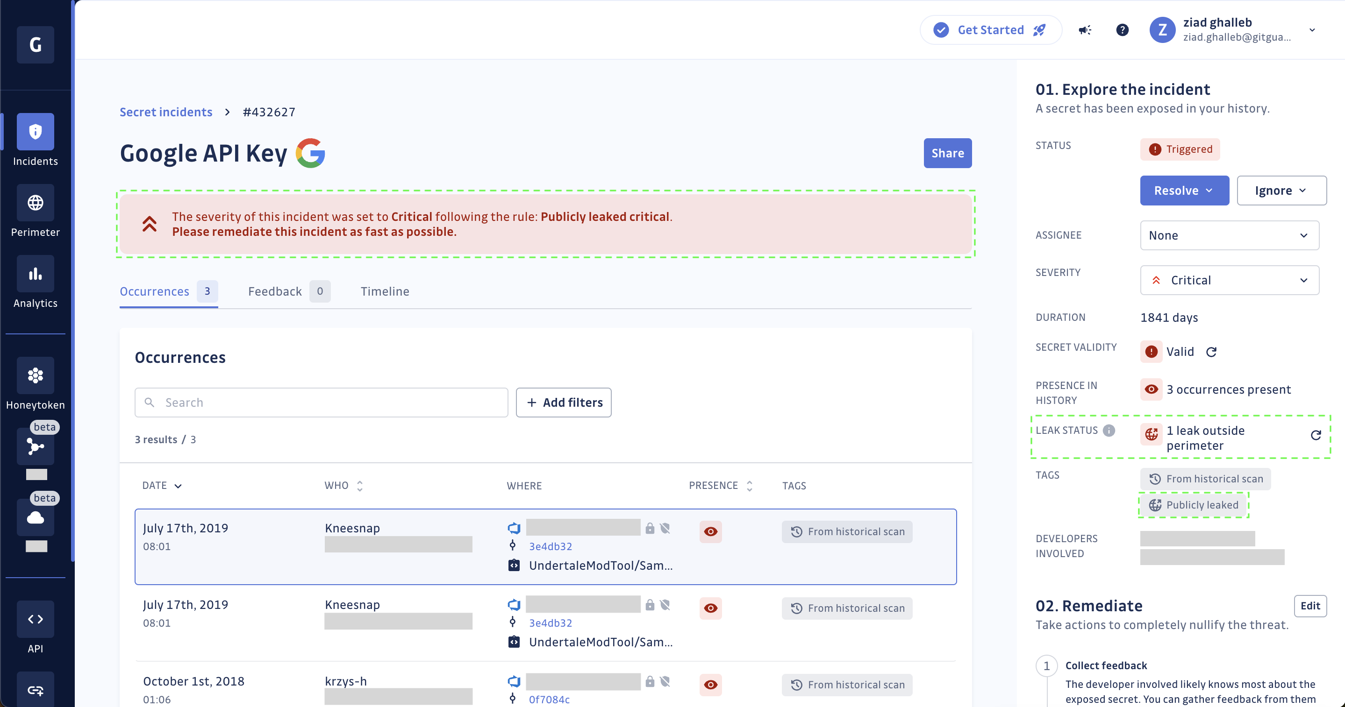Click the Leak Status info icon
Screen dimensions: 1345x707
(1109, 431)
